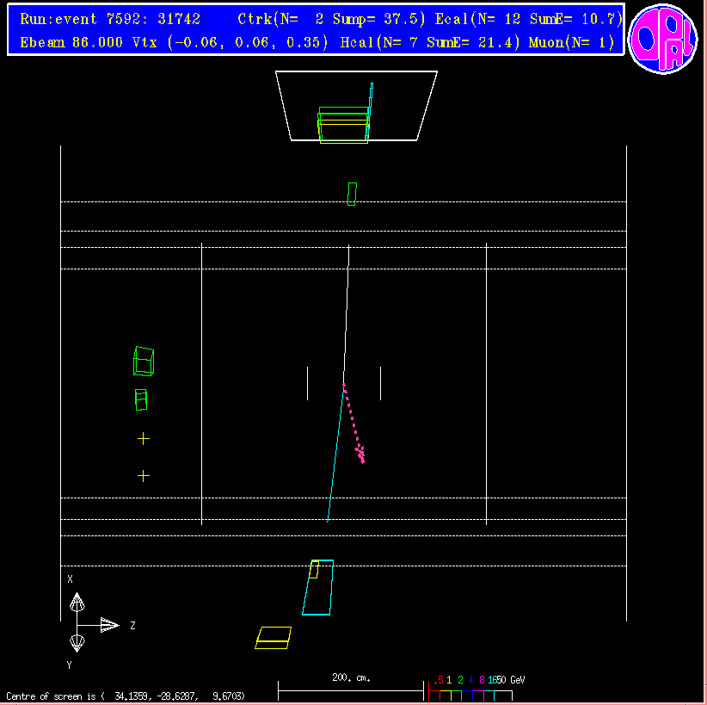The height and width of the screenshot is (705, 707).
Task: Click the yellow block at bottom left
Action: tap(274, 637)
